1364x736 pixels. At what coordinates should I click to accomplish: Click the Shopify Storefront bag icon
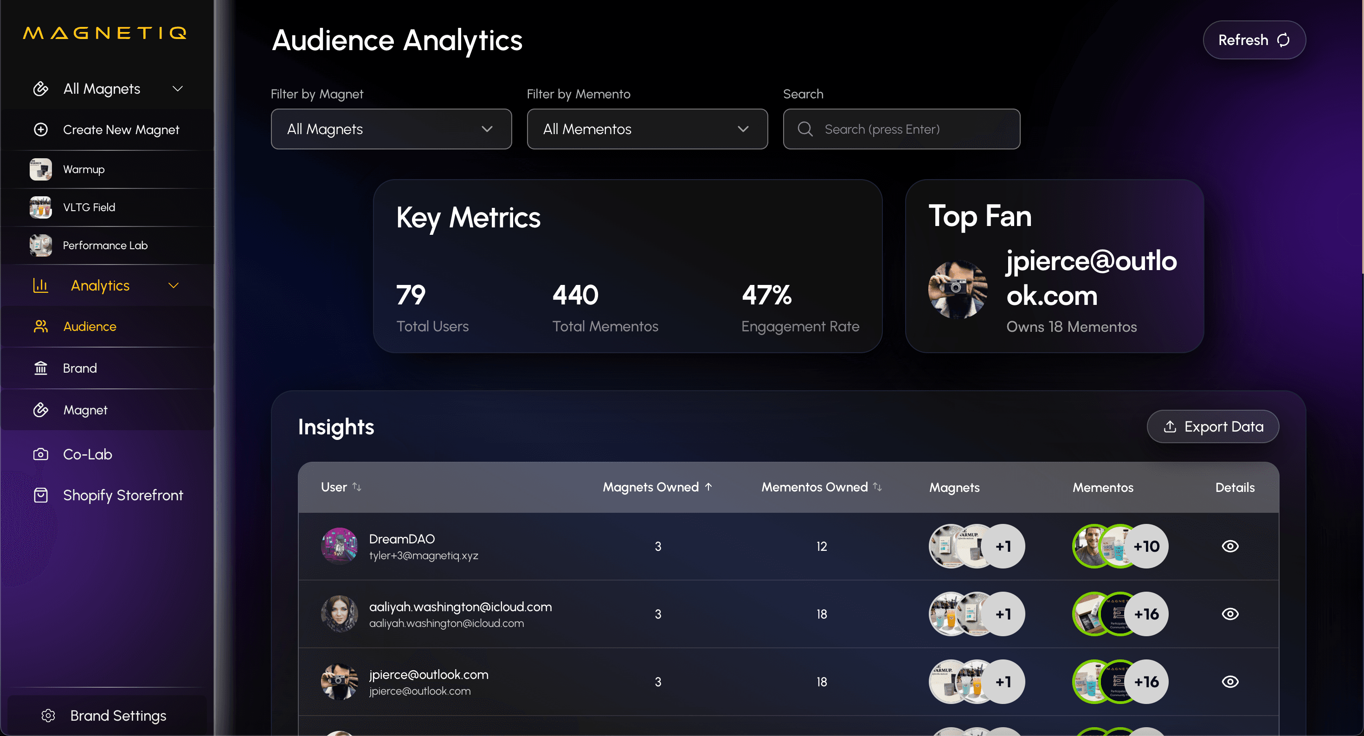(41, 495)
